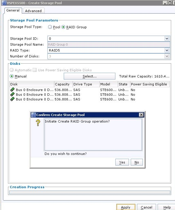Click the Creation Progress bar
The height and width of the screenshot is (210, 175).
90,192
